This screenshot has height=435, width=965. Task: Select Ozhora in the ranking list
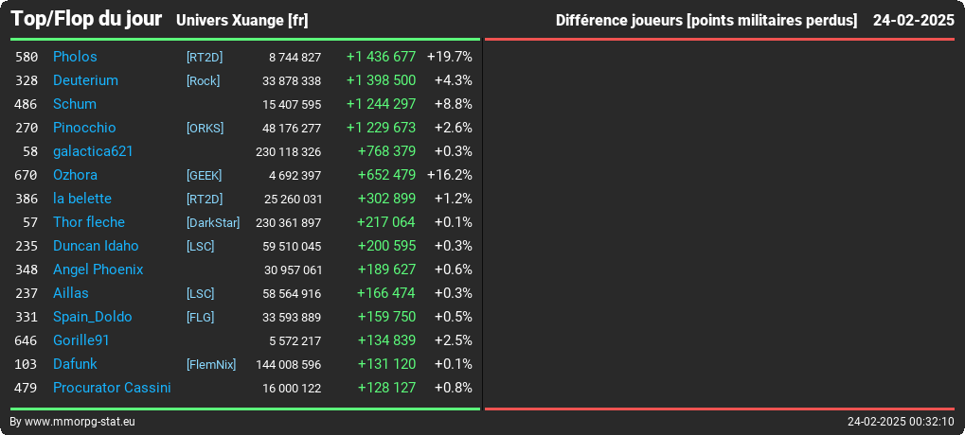pos(75,175)
